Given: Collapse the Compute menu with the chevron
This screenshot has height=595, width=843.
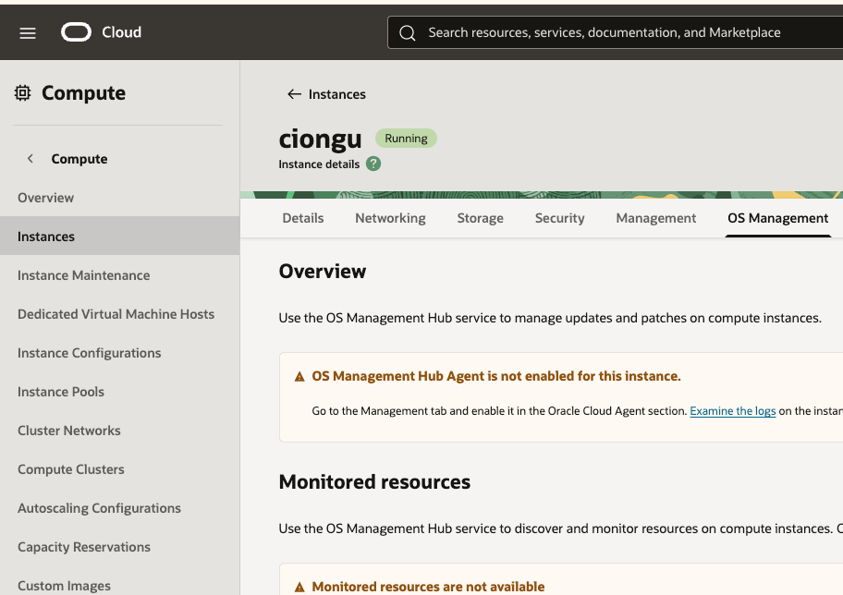Looking at the screenshot, I should tap(31, 159).
